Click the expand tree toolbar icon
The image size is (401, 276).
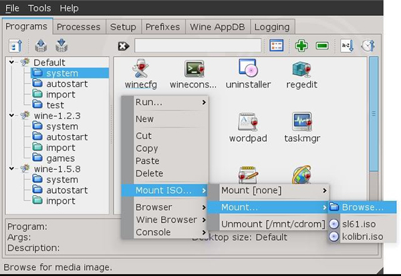15,46
